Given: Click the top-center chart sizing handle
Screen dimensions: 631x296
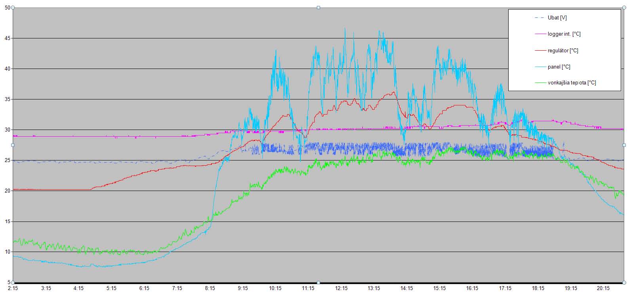Looking at the screenshot, I should click(x=318, y=8).
